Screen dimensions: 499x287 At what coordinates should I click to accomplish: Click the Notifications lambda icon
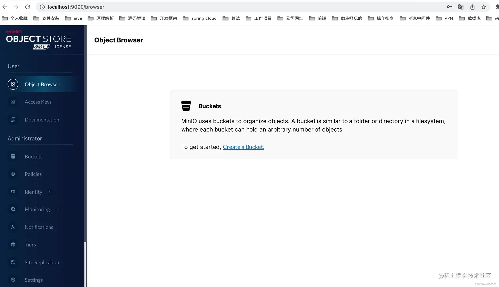coord(13,227)
